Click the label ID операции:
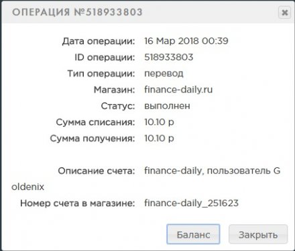Viewport: 295px width, 251px height. coord(105,58)
